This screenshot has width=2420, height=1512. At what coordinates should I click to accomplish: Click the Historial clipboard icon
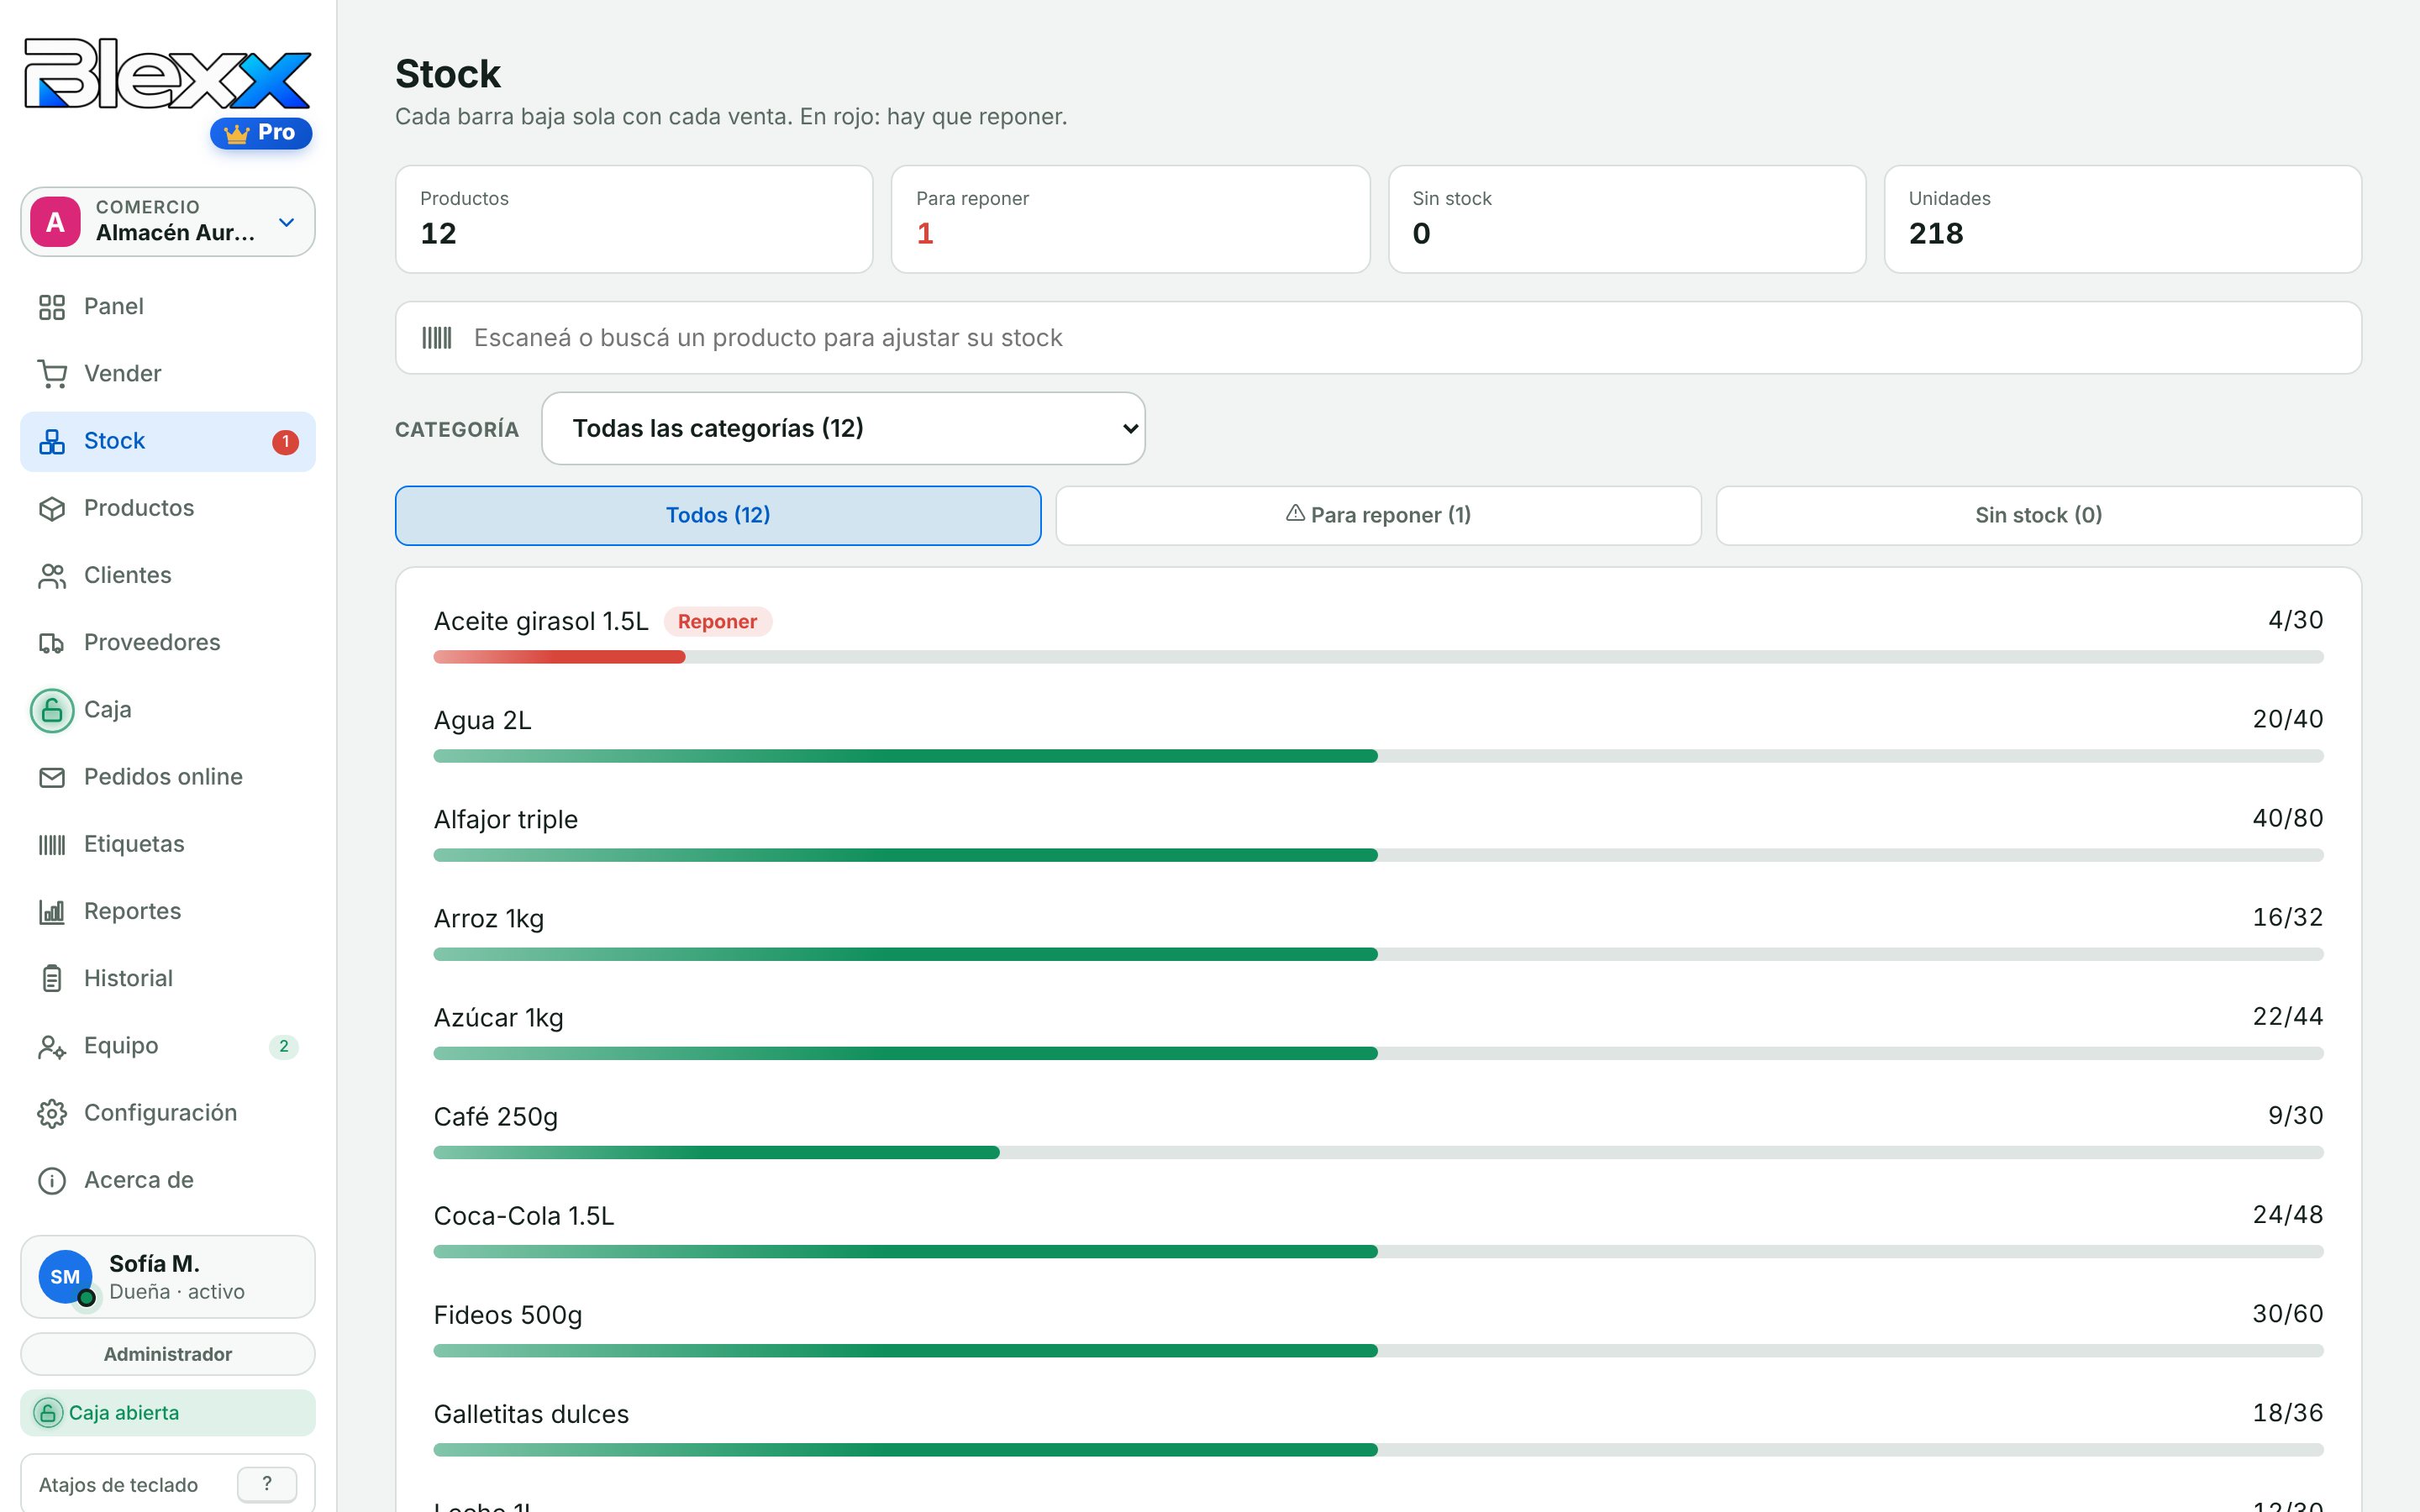click(52, 978)
